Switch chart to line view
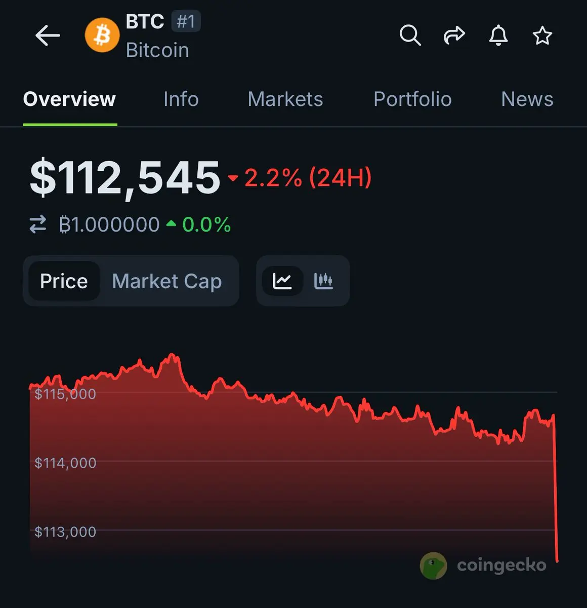The height and width of the screenshot is (608, 587). 282,281
